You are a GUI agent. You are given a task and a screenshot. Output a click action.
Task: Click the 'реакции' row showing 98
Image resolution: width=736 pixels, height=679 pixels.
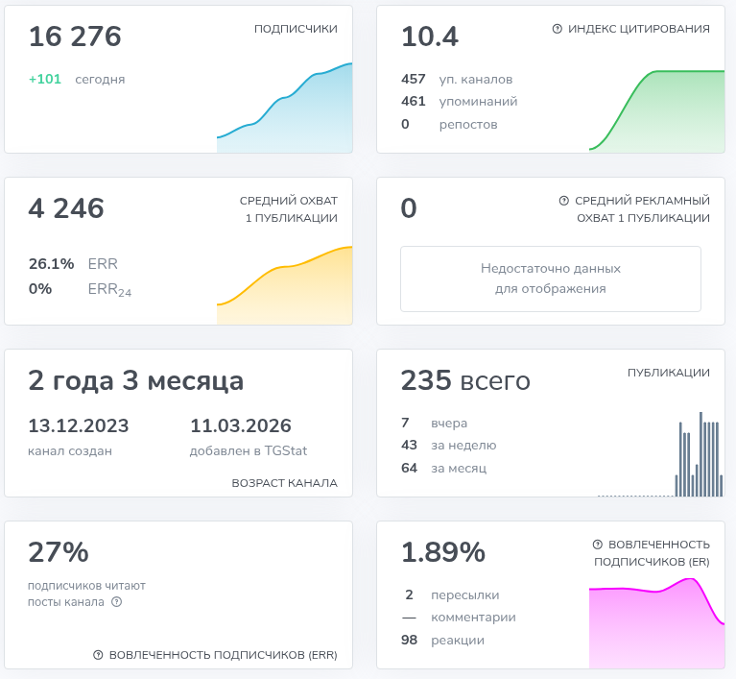[443, 641]
